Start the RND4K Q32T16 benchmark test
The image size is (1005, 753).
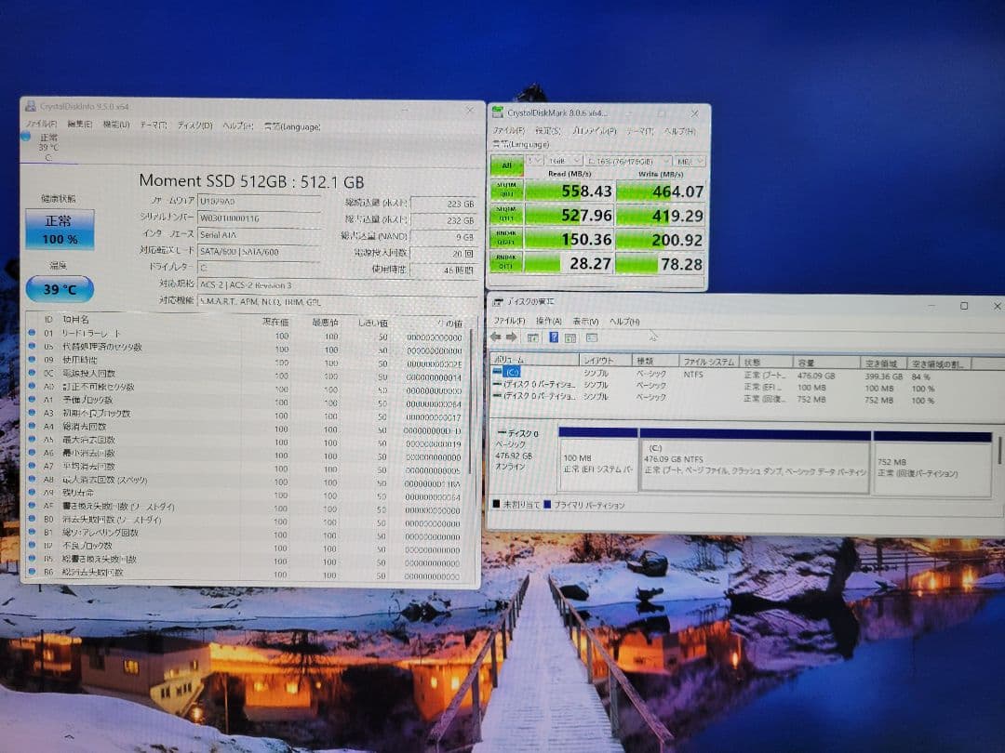click(506, 239)
